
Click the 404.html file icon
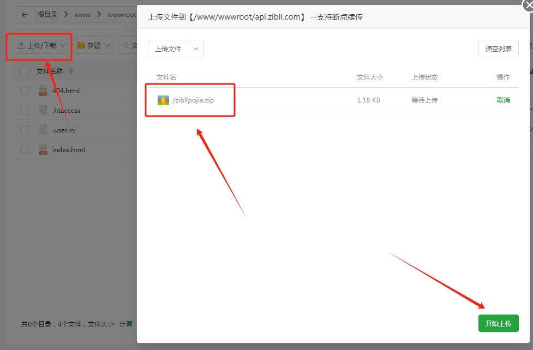pos(43,90)
